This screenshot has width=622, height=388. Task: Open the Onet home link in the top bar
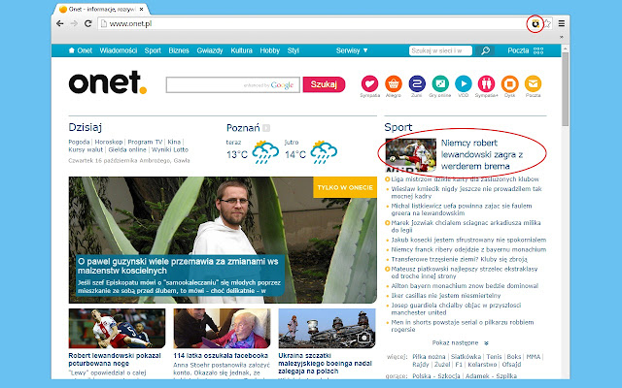coord(81,50)
